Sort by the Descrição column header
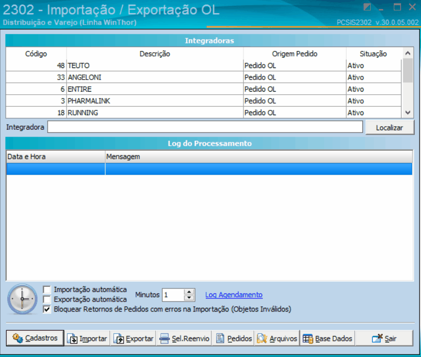Screen dimensions: 421x357 (154, 54)
